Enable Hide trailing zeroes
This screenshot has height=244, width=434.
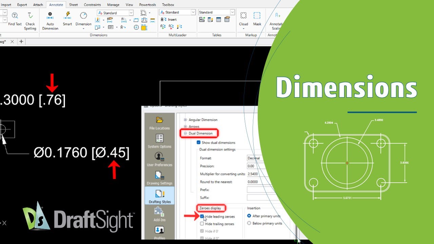202,224
